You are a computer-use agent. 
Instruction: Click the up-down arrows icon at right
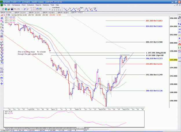tap(179, 24)
